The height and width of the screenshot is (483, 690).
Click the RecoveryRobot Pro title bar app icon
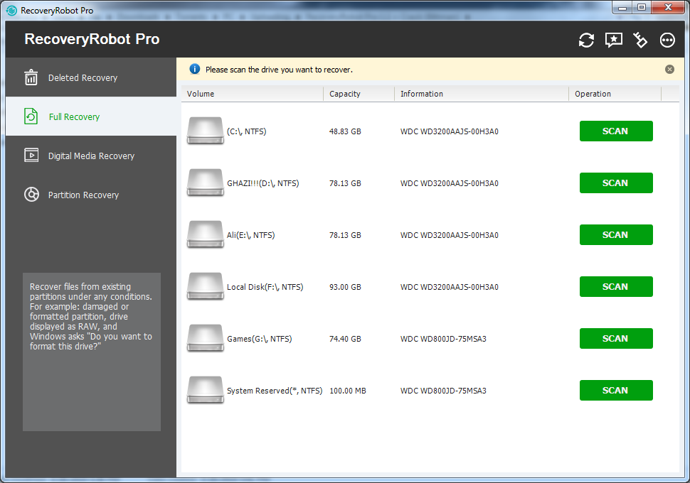point(12,10)
